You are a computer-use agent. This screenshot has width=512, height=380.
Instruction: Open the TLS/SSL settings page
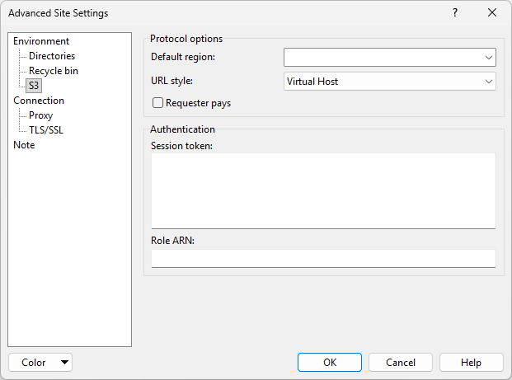(x=46, y=130)
